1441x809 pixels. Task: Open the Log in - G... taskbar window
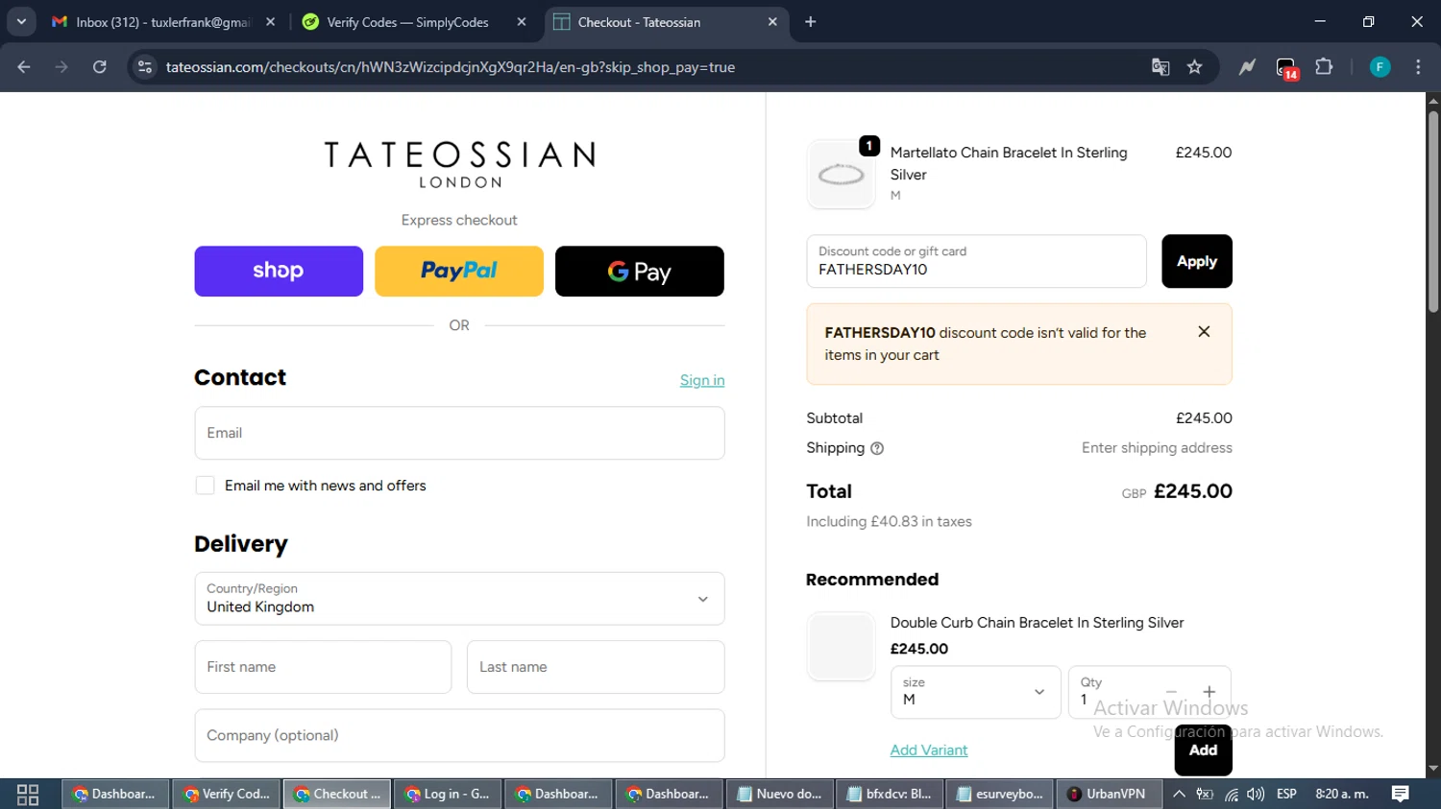(449, 795)
